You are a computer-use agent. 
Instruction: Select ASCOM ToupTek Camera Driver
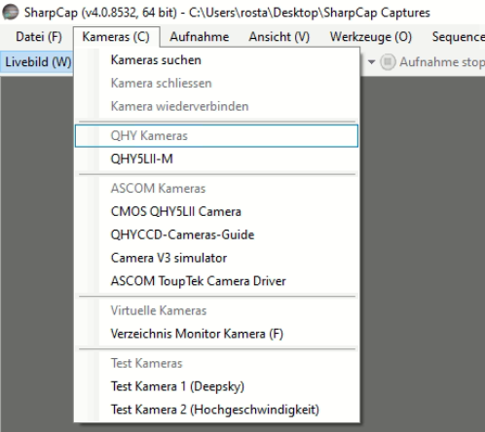coord(216,281)
